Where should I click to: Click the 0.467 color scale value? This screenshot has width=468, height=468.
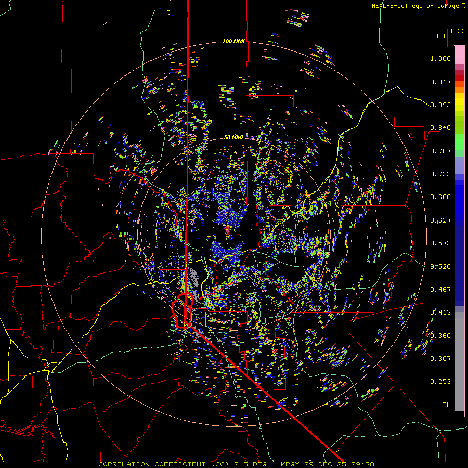(x=440, y=290)
